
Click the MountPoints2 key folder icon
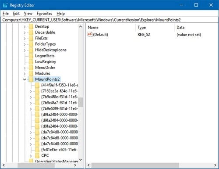[x=31, y=79]
